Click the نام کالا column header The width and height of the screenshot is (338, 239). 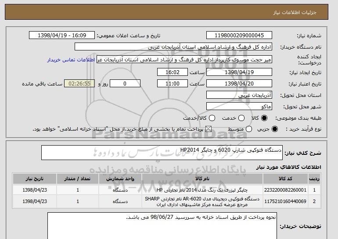[x=202, y=179]
